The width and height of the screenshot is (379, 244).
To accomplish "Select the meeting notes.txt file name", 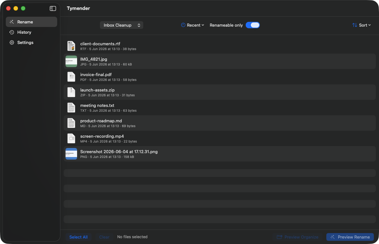I will 97,106.
